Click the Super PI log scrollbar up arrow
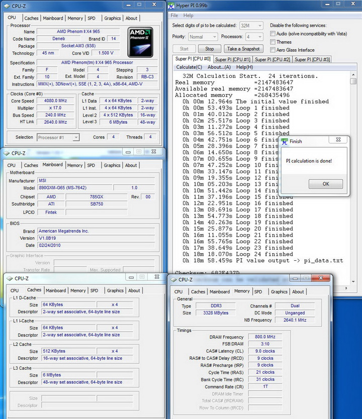 353,75
